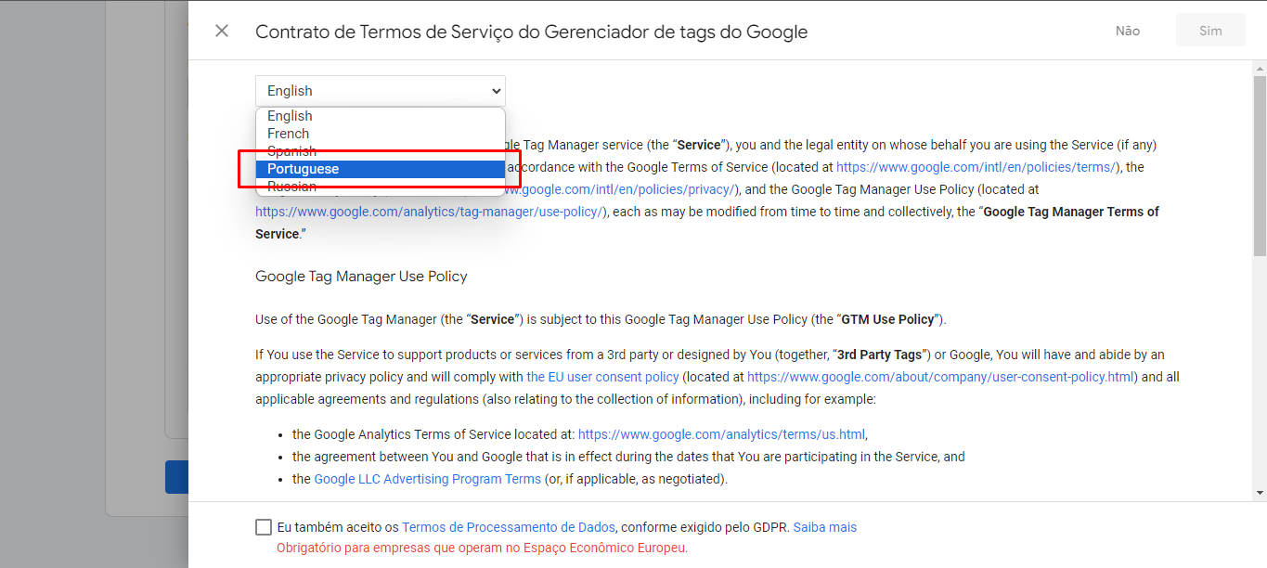The image size is (1267, 568).
Task: Close the terms of service dialog
Action: click(x=222, y=32)
